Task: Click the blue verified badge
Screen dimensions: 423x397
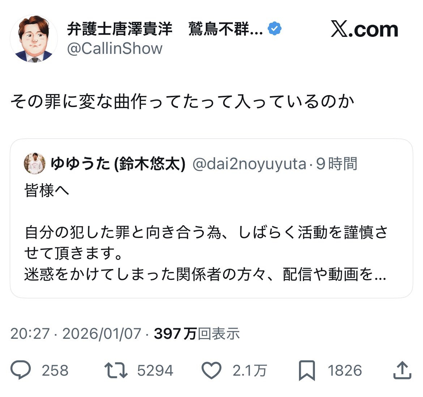Action: tap(275, 29)
